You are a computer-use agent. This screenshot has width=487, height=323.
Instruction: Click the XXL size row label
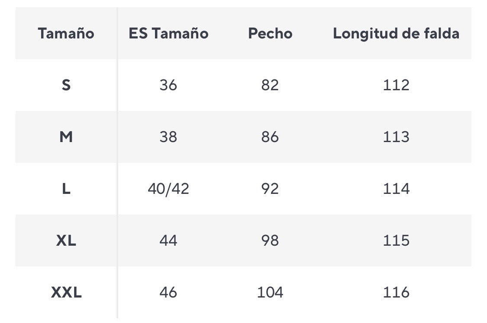[x=66, y=292]
